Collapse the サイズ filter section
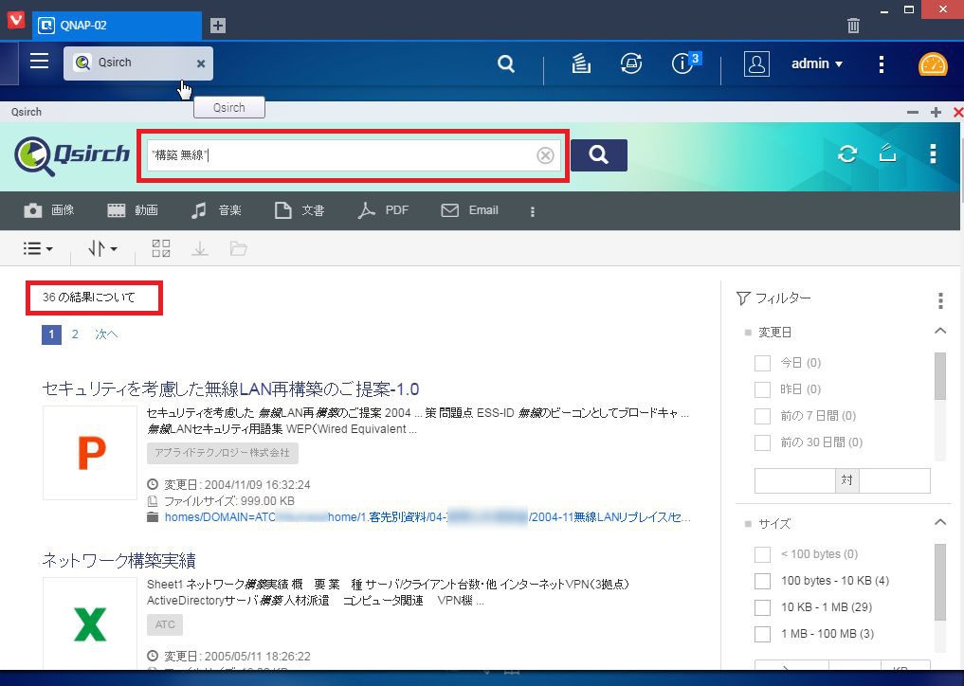The width and height of the screenshot is (964, 686). [x=940, y=522]
